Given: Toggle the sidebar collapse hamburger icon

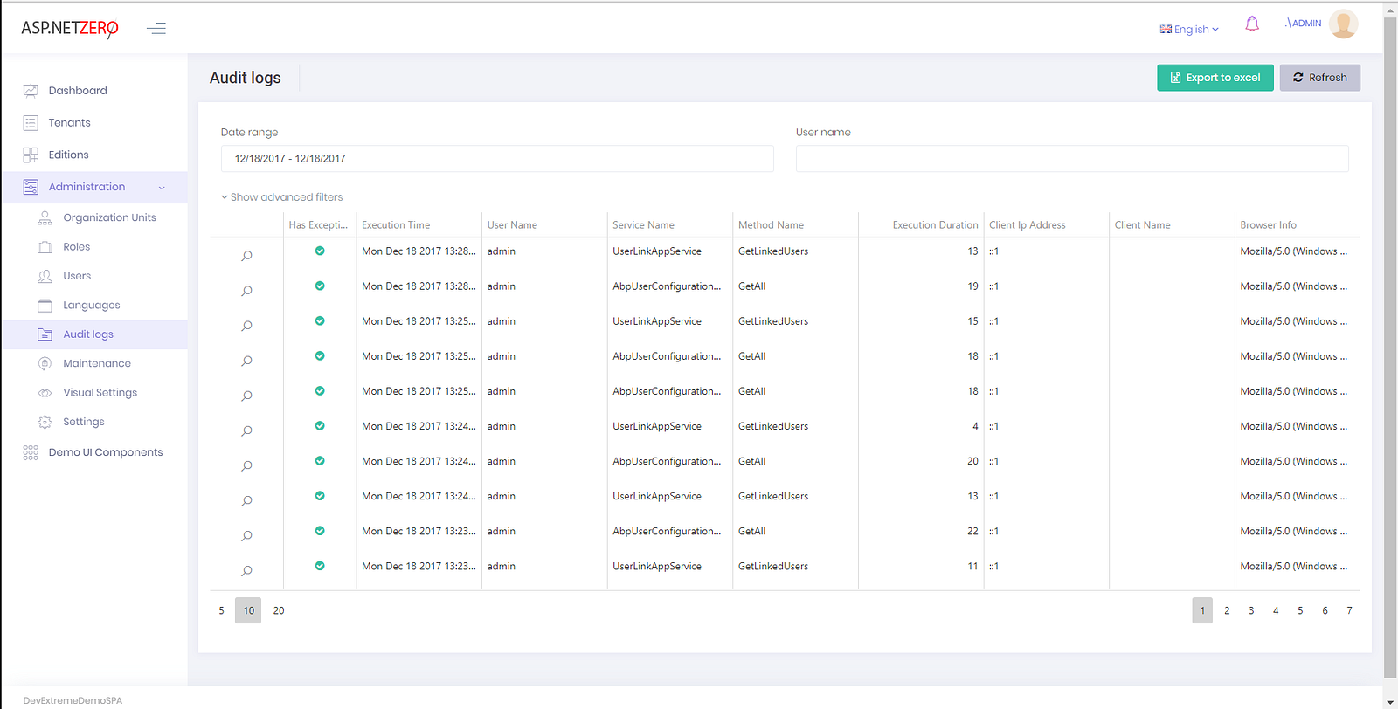Looking at the screenshot, I should click(x=156, y=29).
